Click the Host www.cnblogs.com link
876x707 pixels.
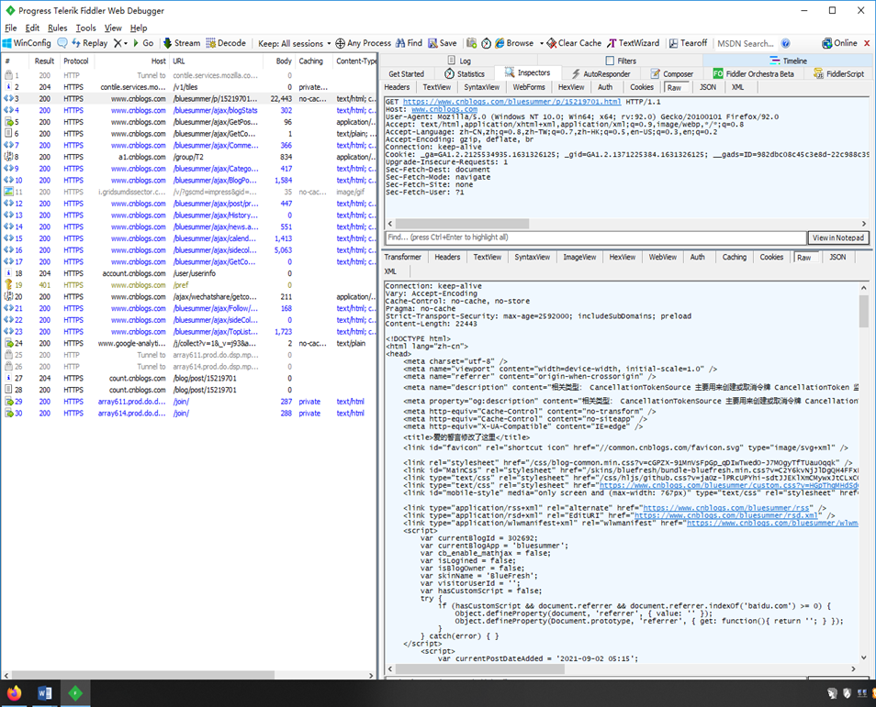pos(444,109)
